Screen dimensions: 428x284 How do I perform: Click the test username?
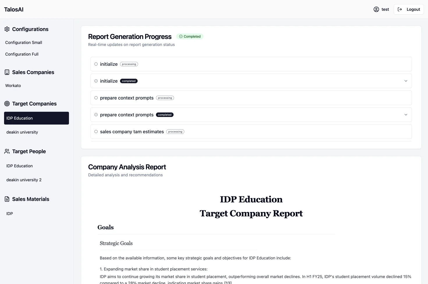(x=385, y=9)
